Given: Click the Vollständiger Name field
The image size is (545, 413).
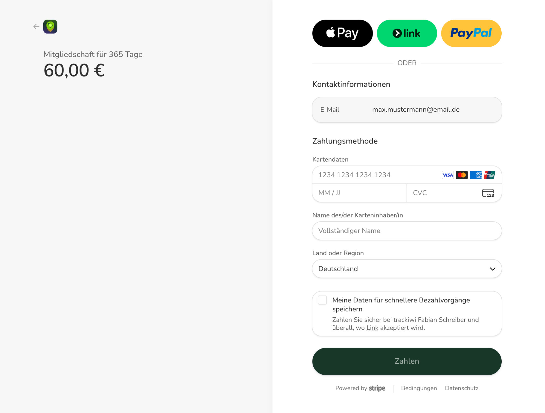Looking at the screenshot, I should pyautogui.click(x=407, y=231).
